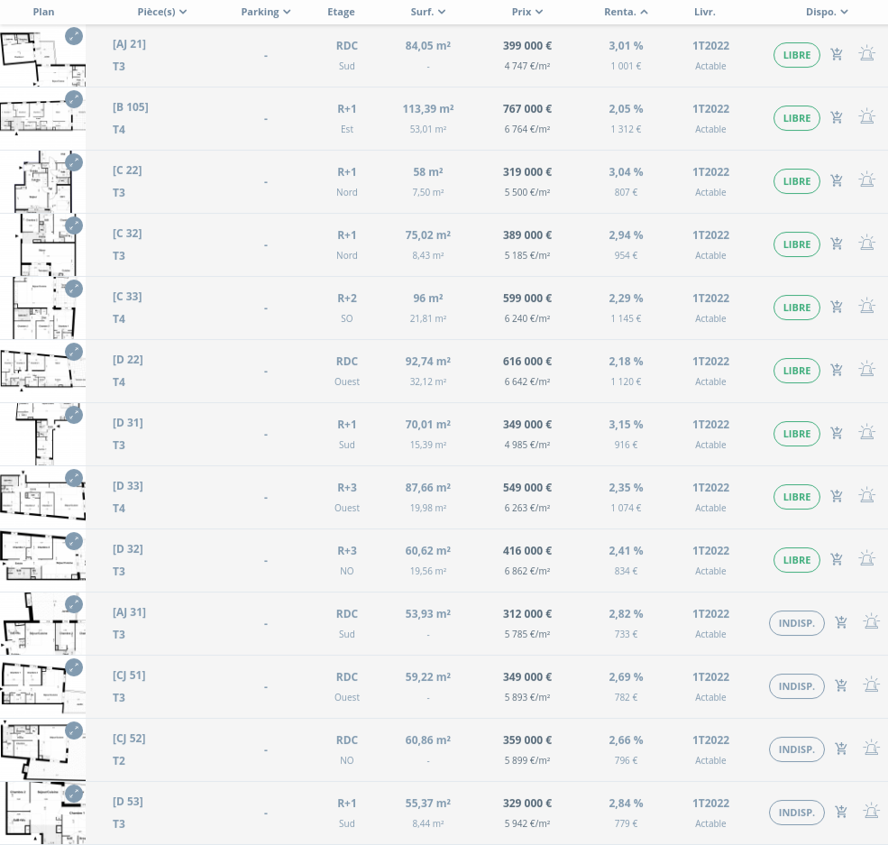Add lot AJ 21 to cart
888x845 pixels.
coord(837,54)
